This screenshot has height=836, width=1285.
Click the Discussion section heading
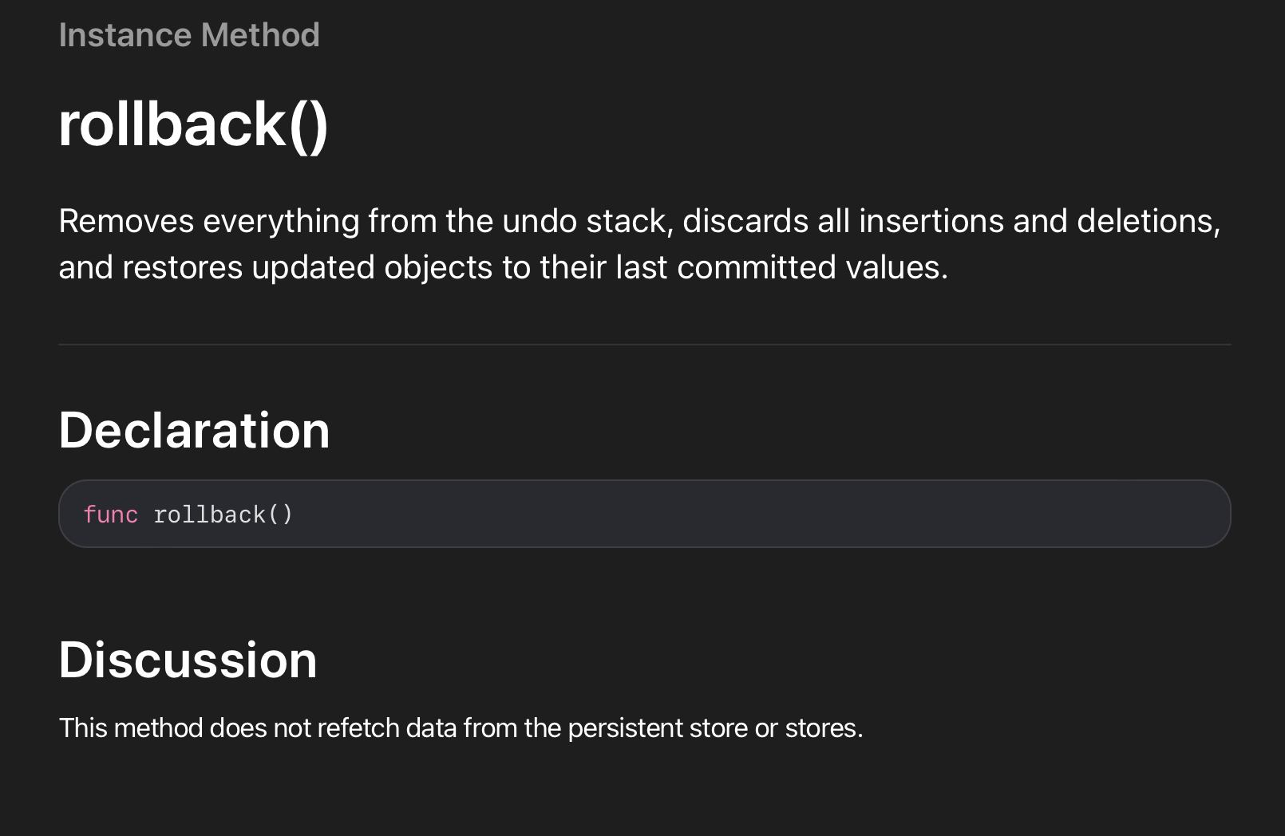[188, 661]
